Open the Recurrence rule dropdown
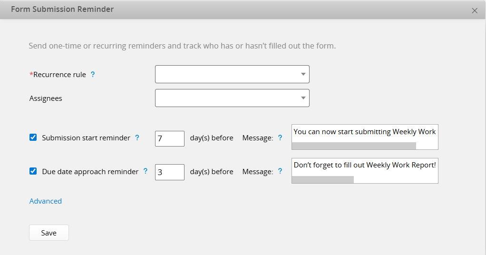This screenshot has height=255, width=486. pos(232,75)
